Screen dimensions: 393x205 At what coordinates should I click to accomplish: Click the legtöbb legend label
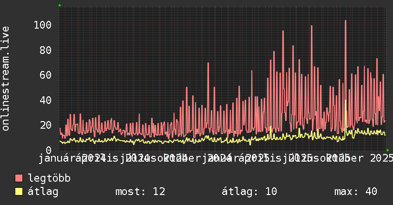point(49,178)
